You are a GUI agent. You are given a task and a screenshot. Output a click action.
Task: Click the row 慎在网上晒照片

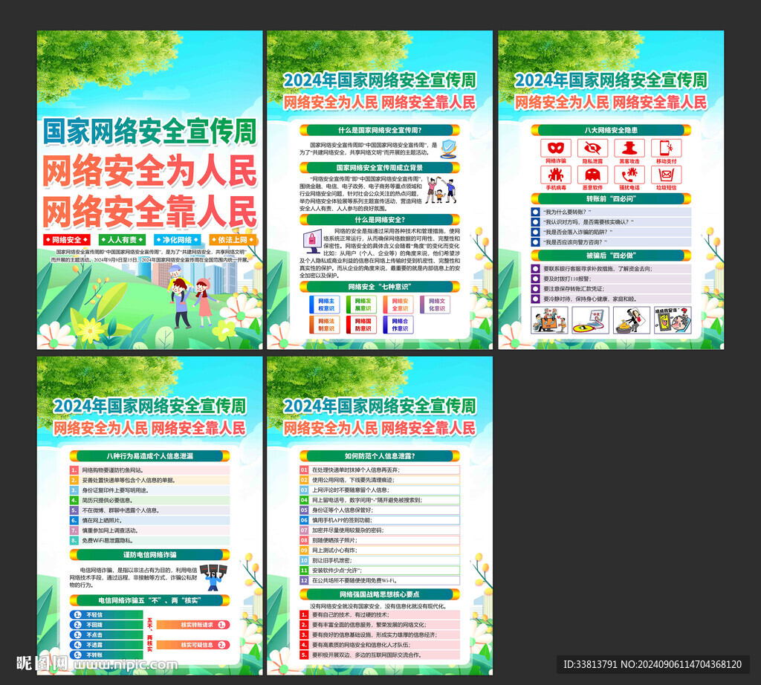coord(149,520)
